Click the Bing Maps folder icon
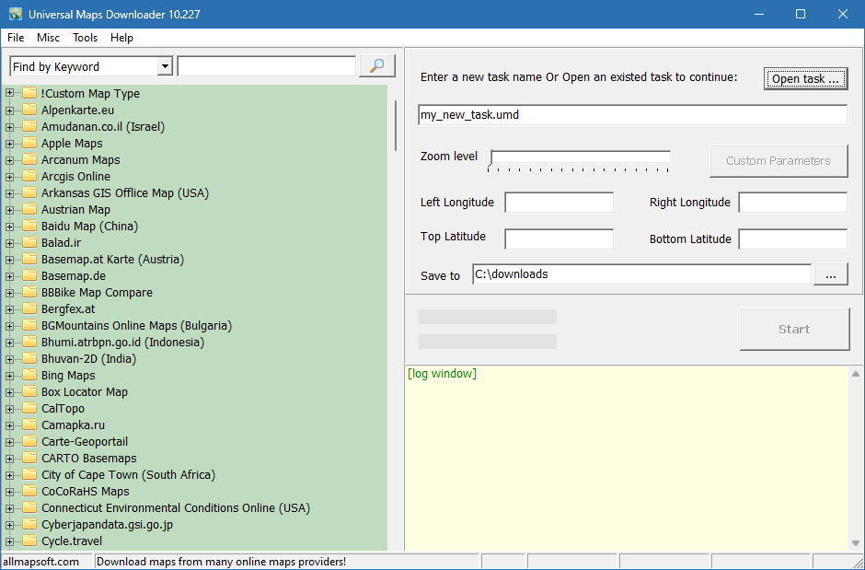Image resolution: width=865 pixels, height=570 pixels. 29,376
